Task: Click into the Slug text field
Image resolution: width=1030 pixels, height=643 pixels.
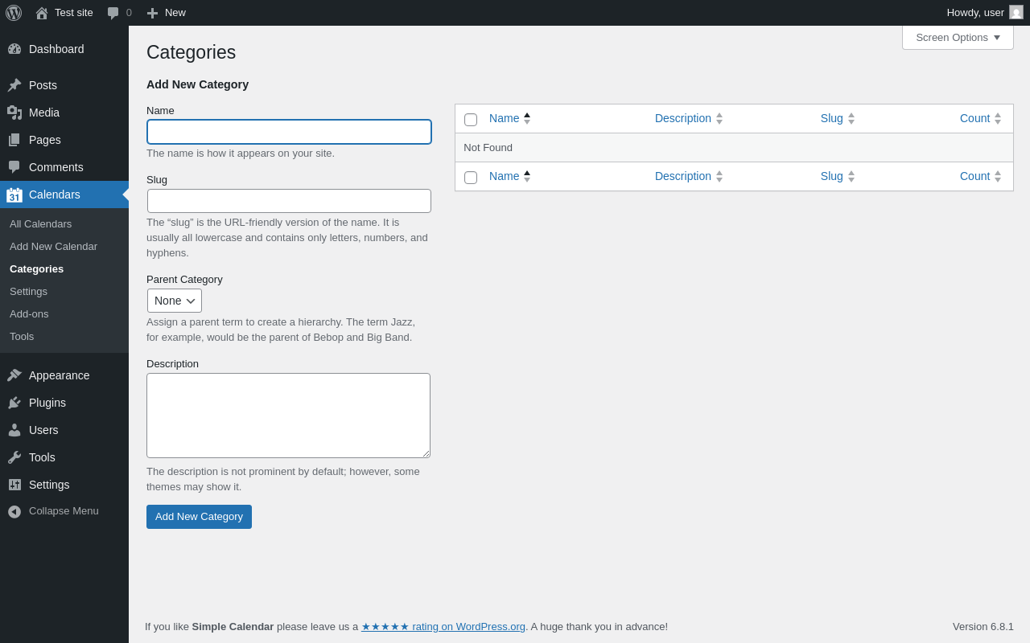Action: click(289, 201)
